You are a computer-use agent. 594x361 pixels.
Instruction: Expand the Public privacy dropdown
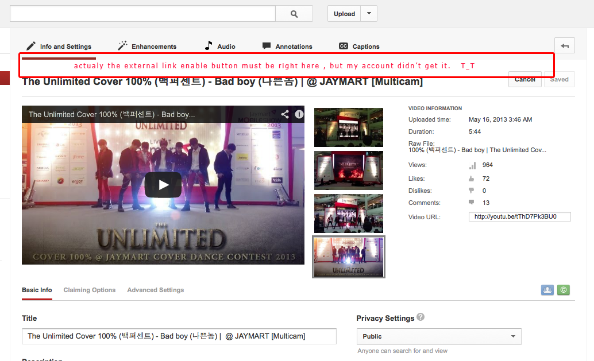pos(439,336)
